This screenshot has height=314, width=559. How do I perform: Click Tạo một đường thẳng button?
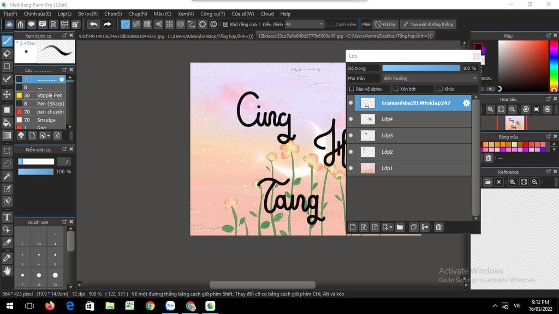click(x=428, y=25)
